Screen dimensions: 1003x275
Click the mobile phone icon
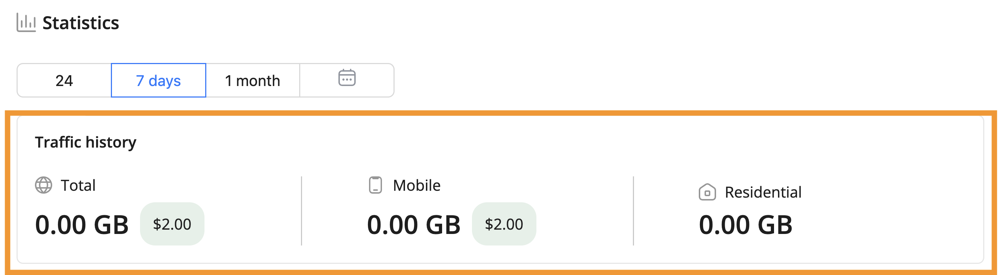[x=375, y=185]
